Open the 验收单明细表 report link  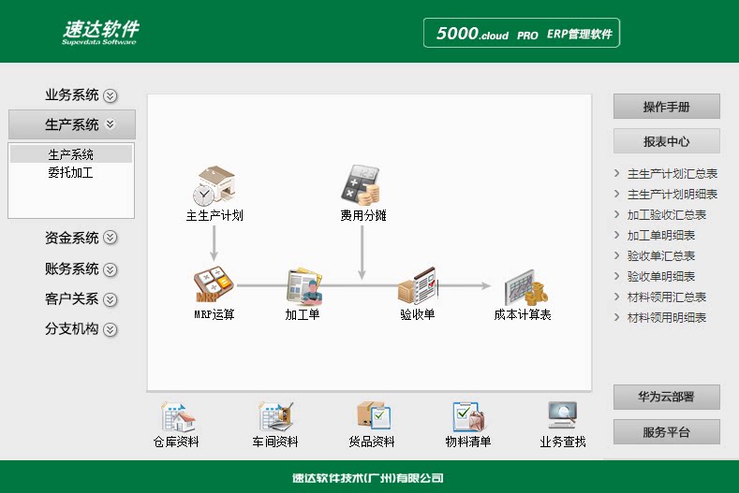pyautogui.click(x=660, y=276)
